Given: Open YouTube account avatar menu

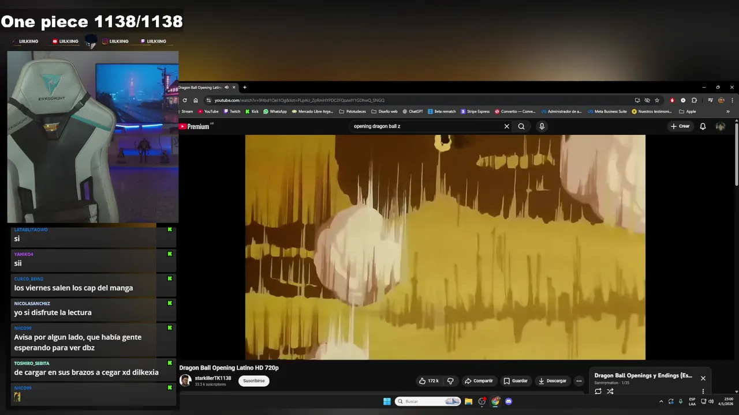Looking at the screenshot, I should tap(721, 126).
